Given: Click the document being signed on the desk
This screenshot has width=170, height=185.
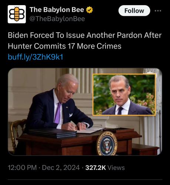Looking at the screenshot, I should coord(90,131).
